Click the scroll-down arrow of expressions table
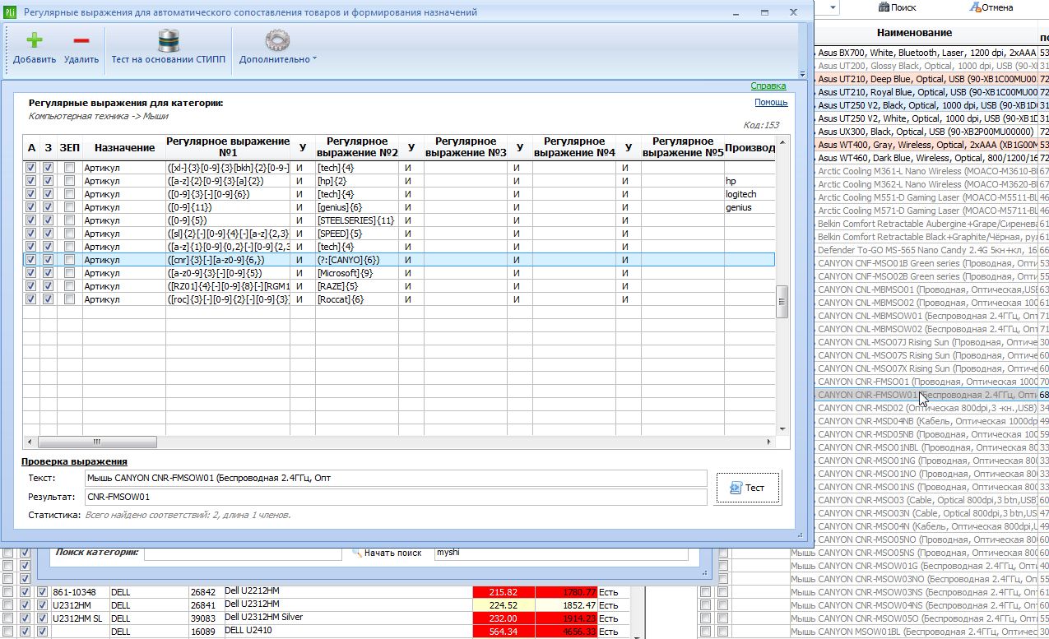This screenshot has height=639, width=1049. point(782,429)
